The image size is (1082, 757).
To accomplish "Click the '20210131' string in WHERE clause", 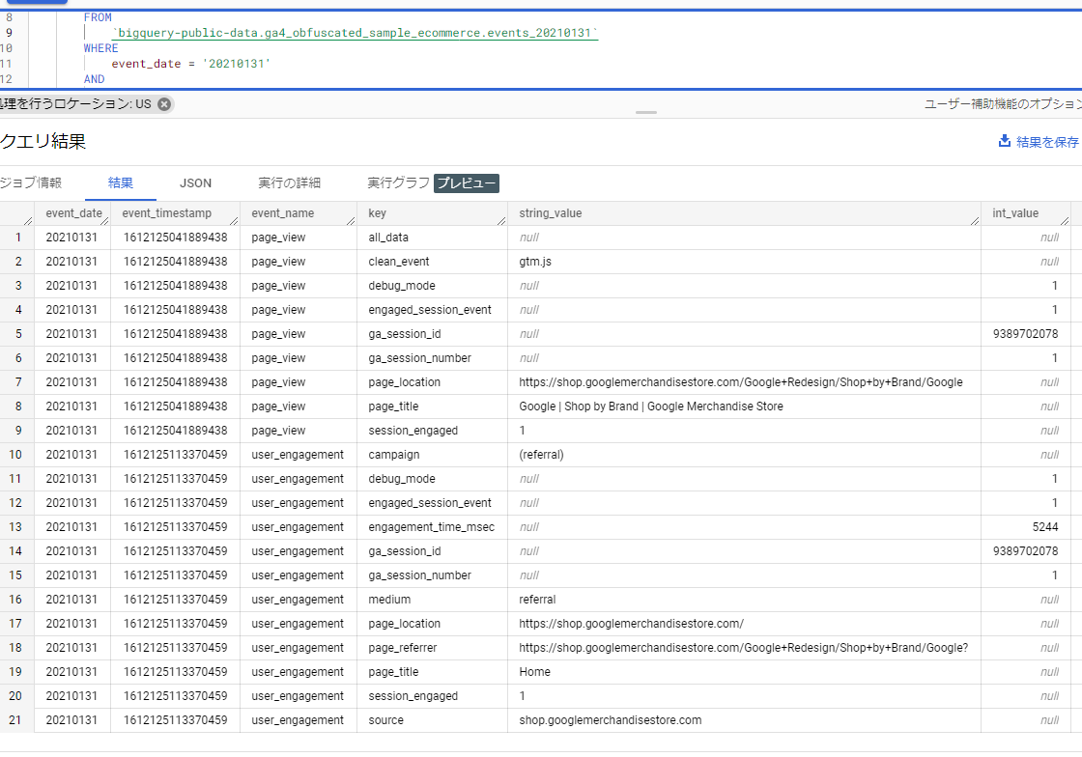I will click(237, 64).
